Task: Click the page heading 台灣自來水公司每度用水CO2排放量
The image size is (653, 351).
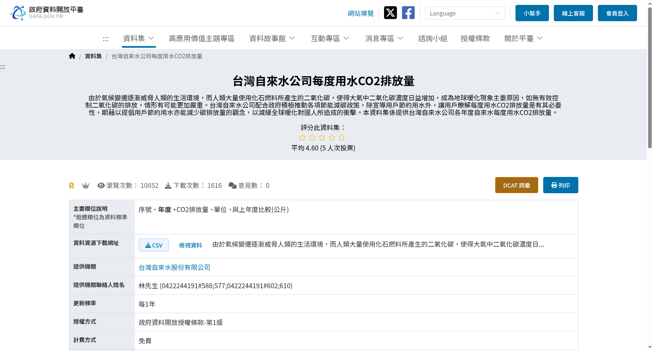Action: (323, 81)
